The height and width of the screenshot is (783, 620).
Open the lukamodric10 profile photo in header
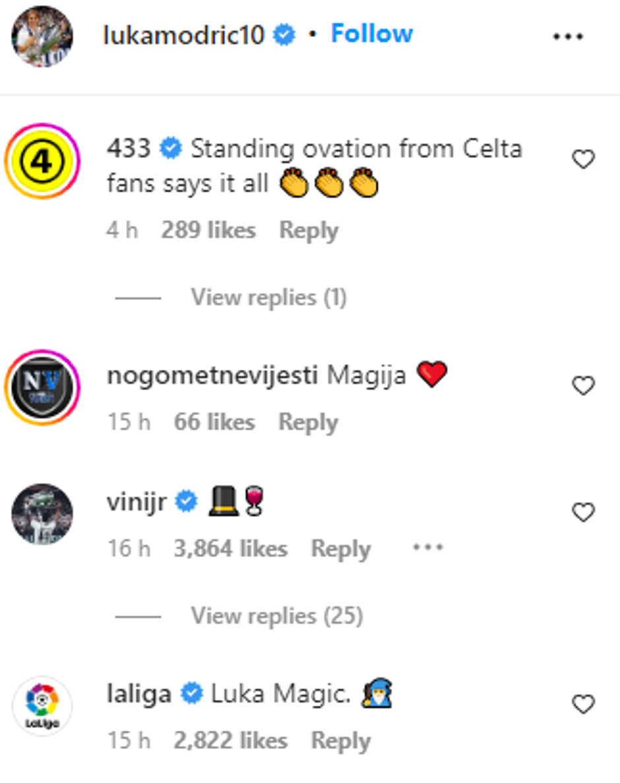[42, 36]
